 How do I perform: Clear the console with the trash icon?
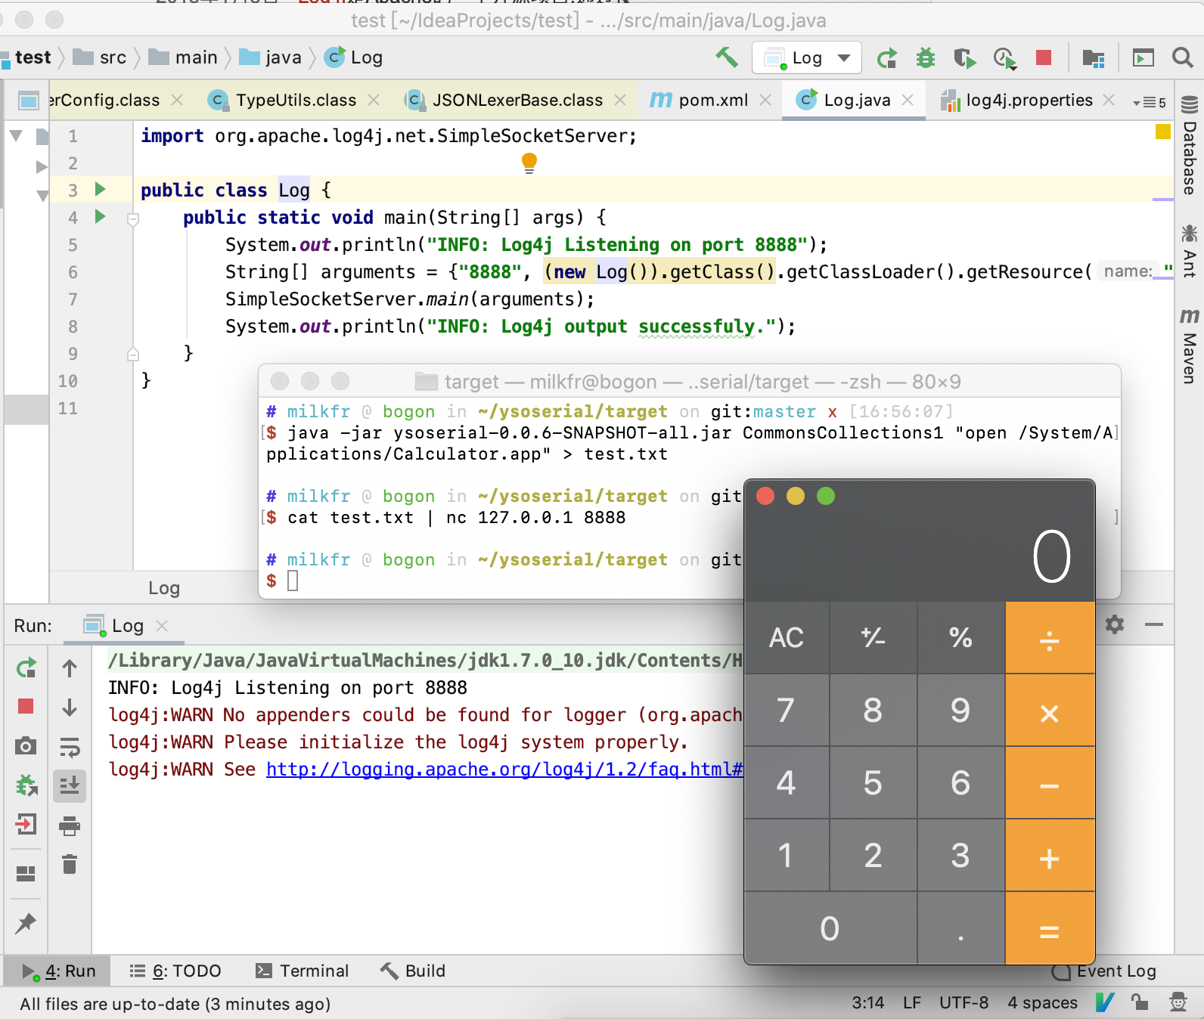click(70, 863)
